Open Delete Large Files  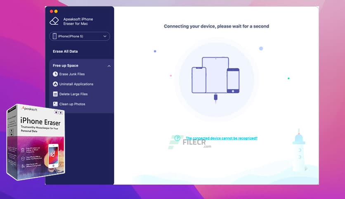(73, 94)
